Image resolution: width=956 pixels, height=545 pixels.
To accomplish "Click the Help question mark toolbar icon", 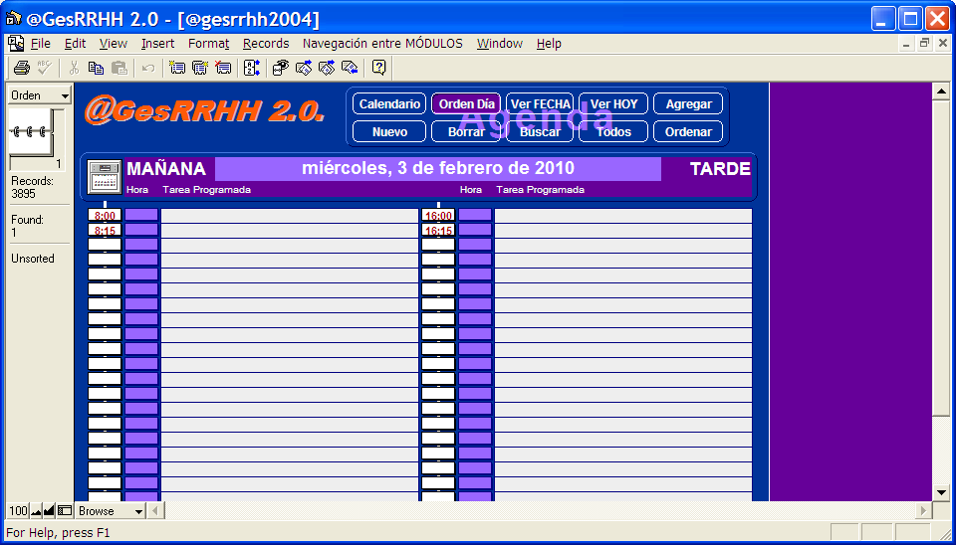I will [378, 68].
